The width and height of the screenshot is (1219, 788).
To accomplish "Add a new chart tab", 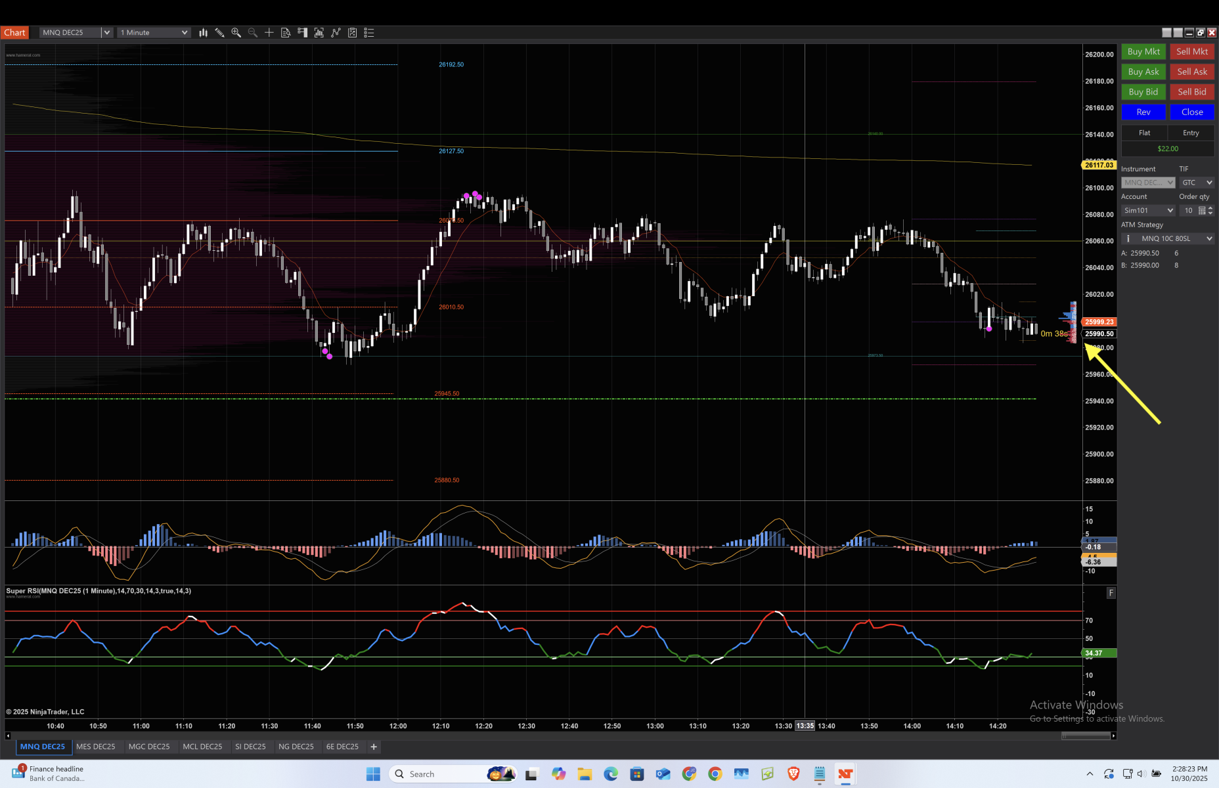I will coord(374,747).
